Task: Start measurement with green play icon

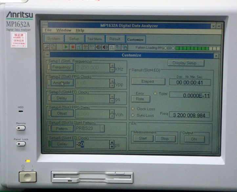Action: click(x=66, y=47)
